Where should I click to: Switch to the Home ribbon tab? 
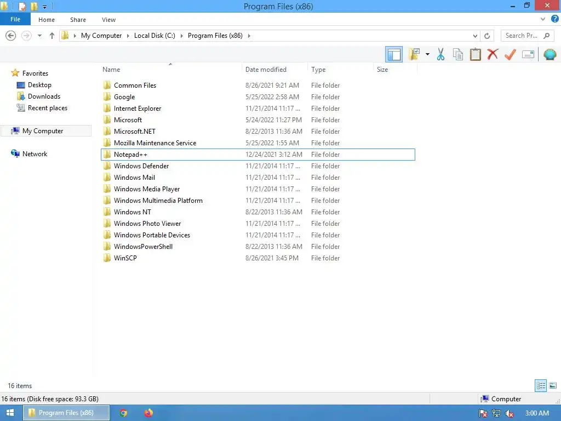(x=47, y=20)
